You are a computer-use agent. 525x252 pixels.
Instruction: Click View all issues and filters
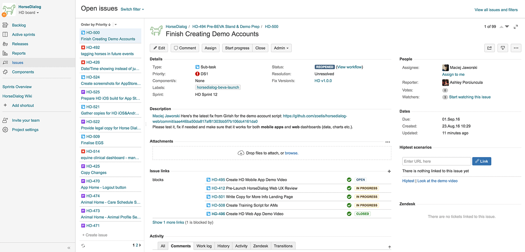tap(496, 10)
